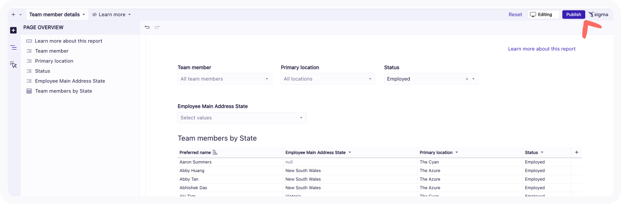Viewport: 621px width, 204px height.
Task: Click the Preferred name column header
Action: point(195,153)
